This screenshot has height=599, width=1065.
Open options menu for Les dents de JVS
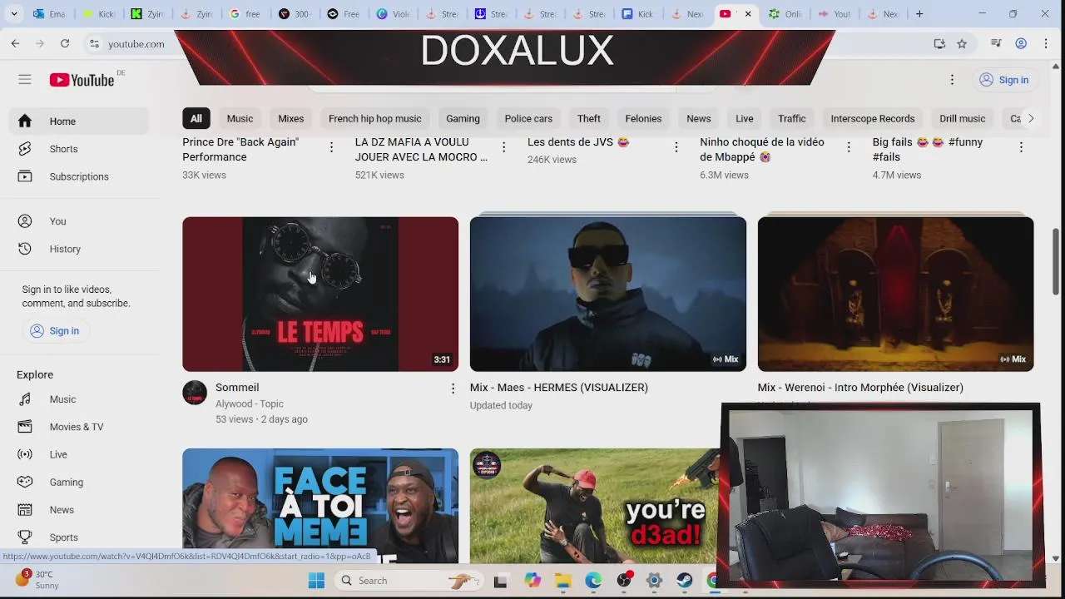tap(676, 147)
